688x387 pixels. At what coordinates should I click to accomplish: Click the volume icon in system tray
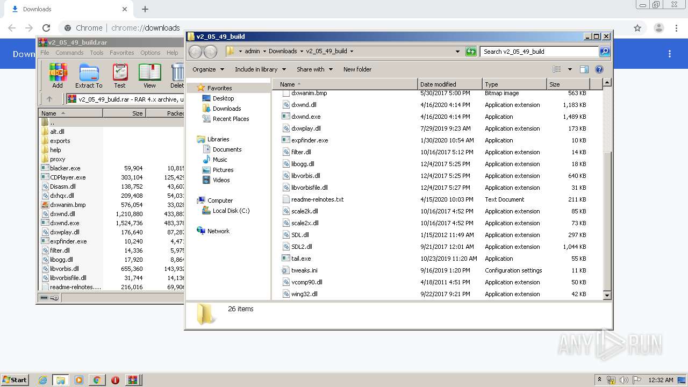pyautogui.click(x=623, y=380)
